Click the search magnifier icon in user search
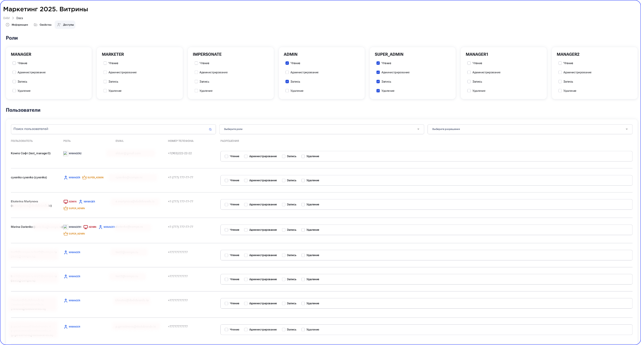Image resolution: width=641 pixels, height=345 pixels. (210, 129)
